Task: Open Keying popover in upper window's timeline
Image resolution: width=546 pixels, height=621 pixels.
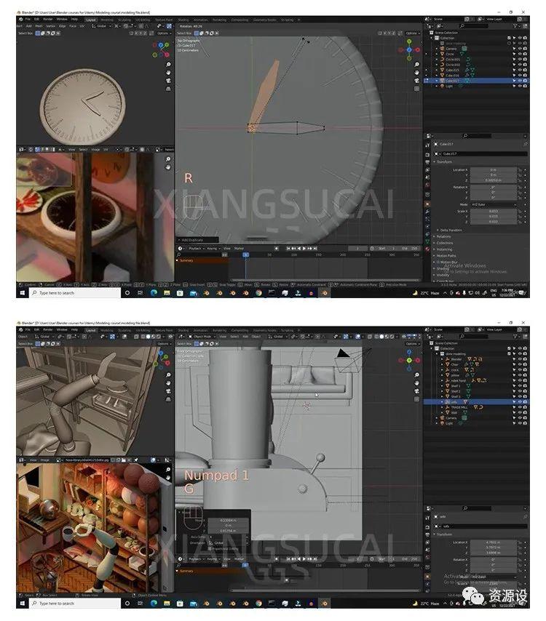Action: click(213, 248)
